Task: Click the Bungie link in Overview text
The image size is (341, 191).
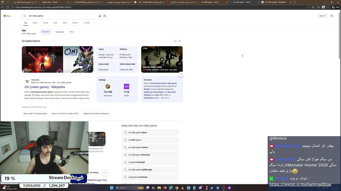Action: [147, 89]
